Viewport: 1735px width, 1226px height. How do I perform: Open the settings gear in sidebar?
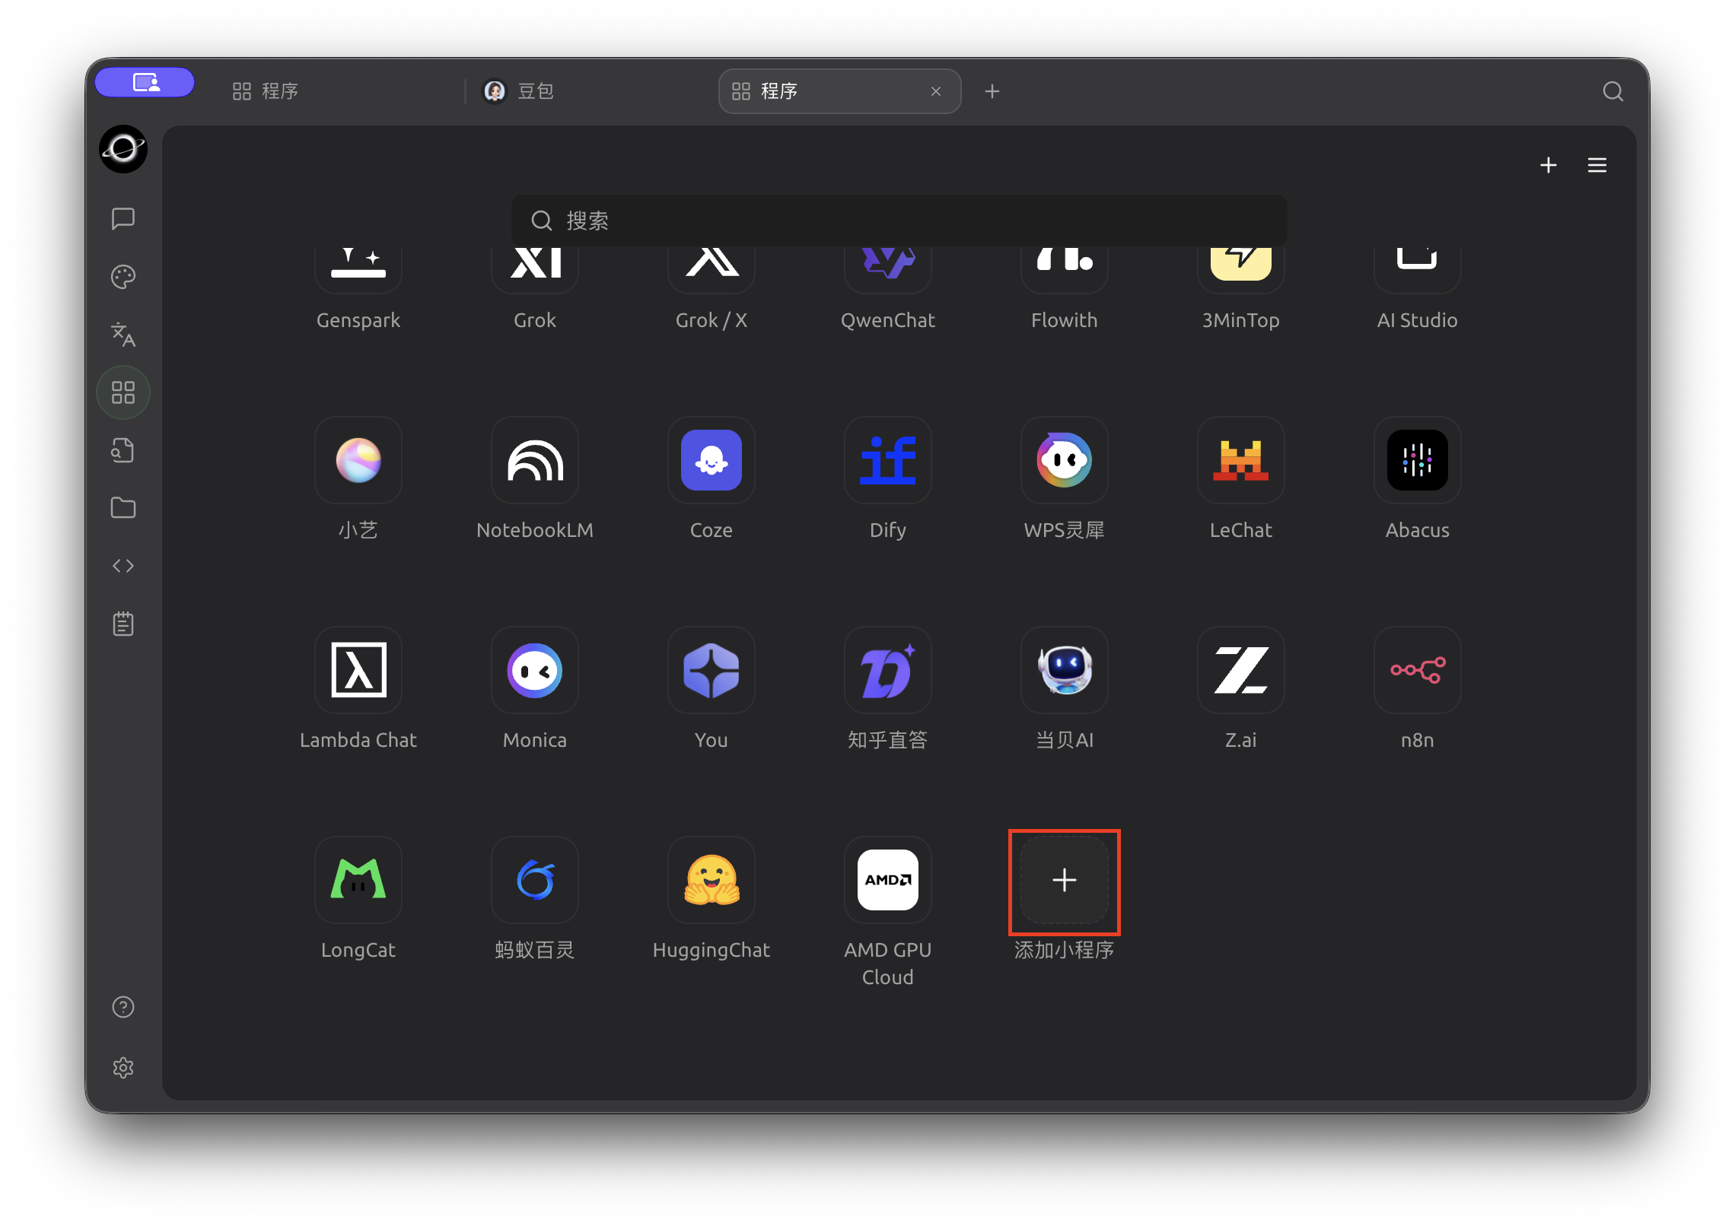[x=123, y=1068]
